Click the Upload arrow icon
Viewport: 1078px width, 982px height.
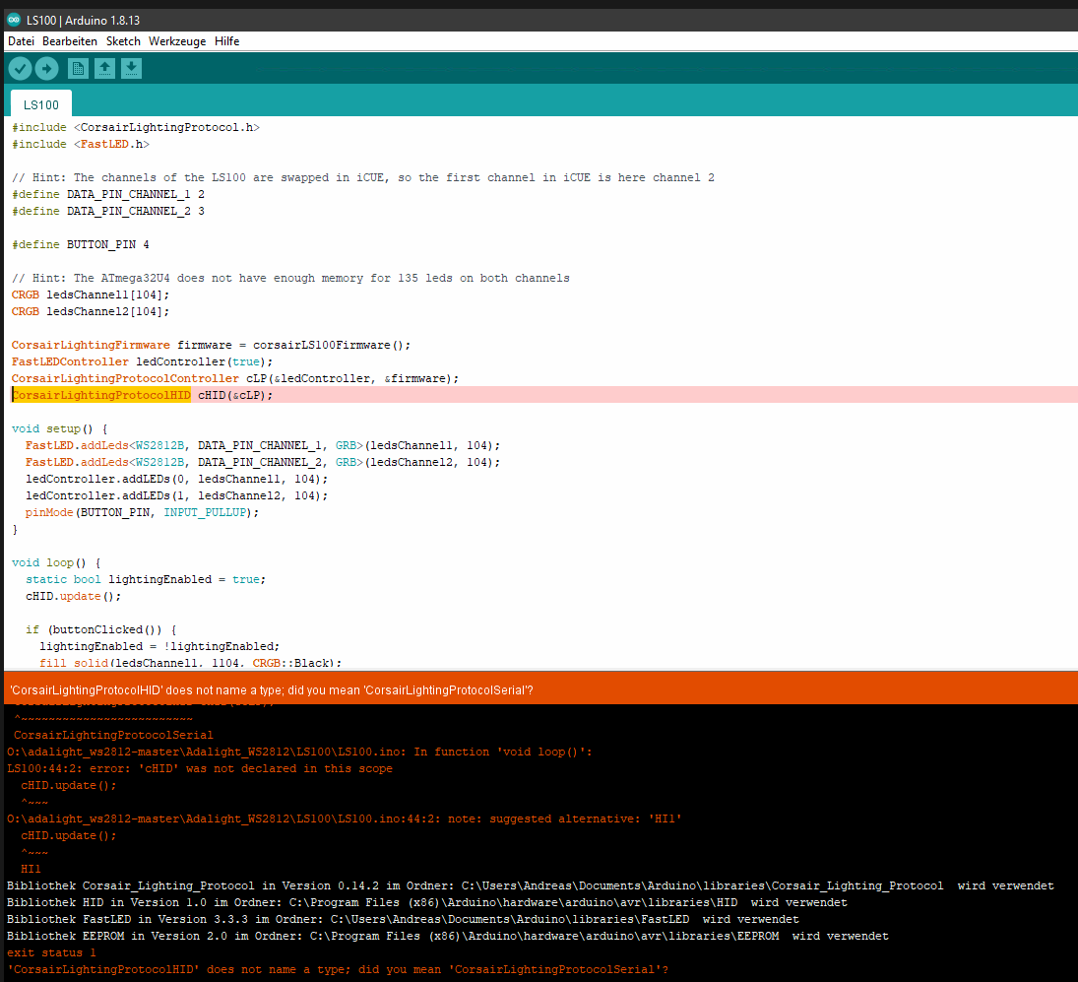coord(45,68)
